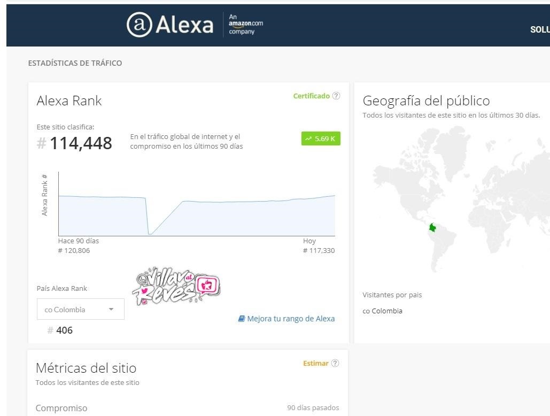The height and width of the screenshot is (416, 550).
Task: Click the dip point in Alexa Rank chart
Action: tap(150, 234)
